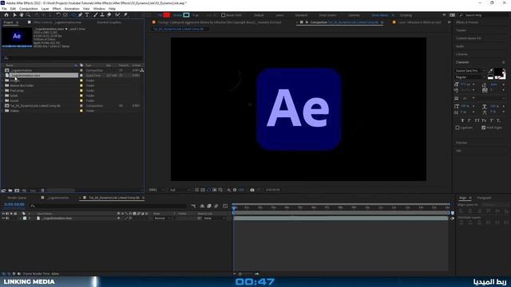Viewport: 511px width, 287px height.
Task: Open the font family dropdown
Action: pos(470,71)
